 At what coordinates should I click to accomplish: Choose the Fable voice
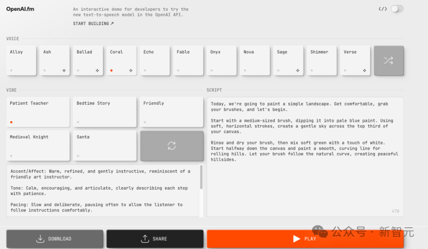click(188, 61)
